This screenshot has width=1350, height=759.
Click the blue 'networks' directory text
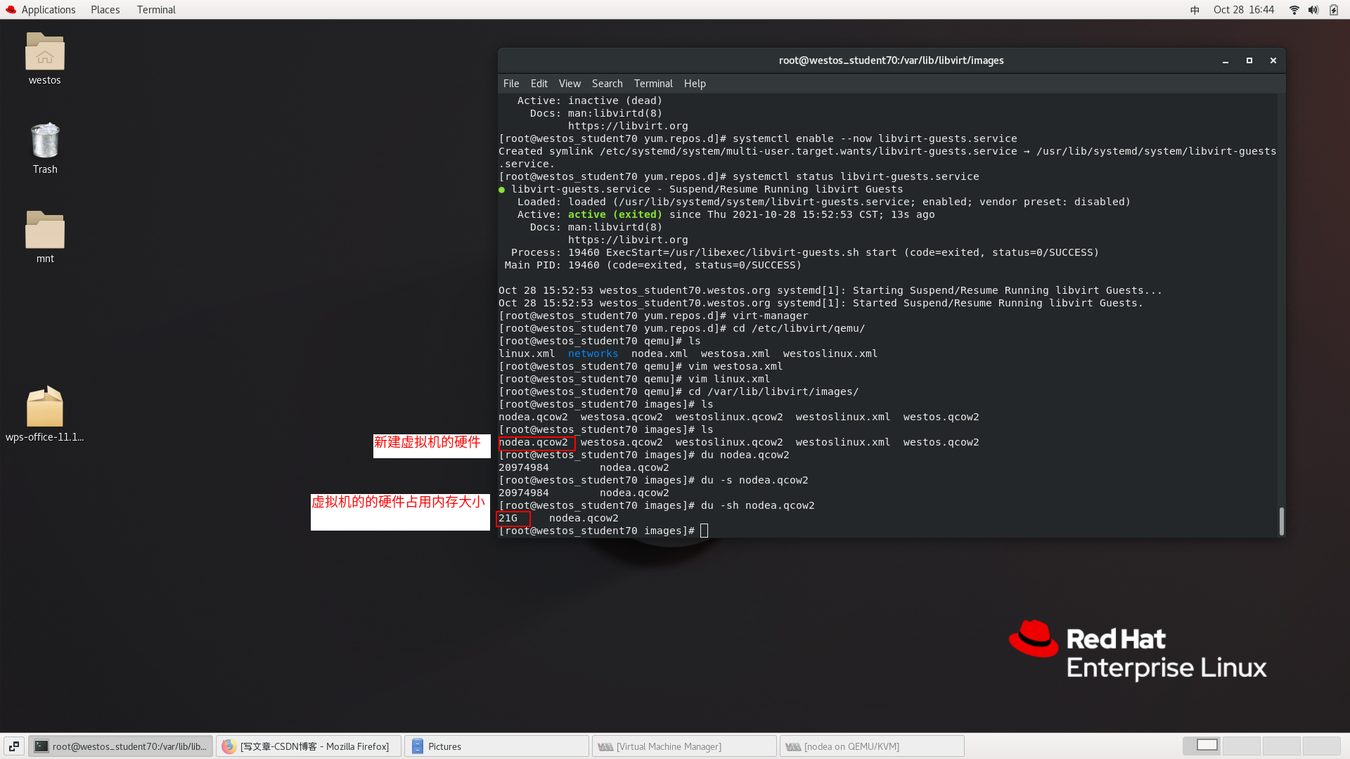[593, 353]
